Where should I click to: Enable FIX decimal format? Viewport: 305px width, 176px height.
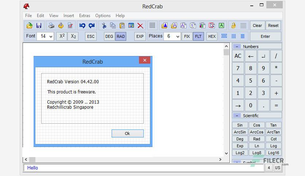[187, 36]
